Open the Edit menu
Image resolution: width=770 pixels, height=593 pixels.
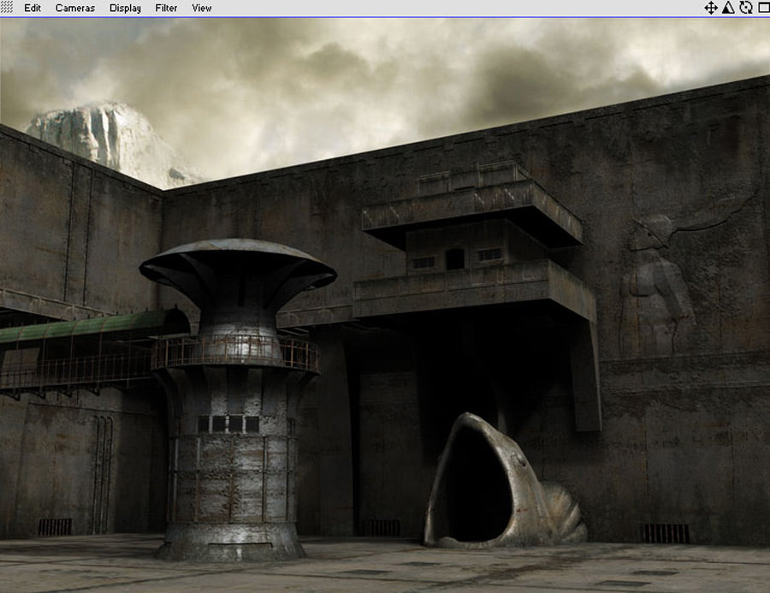(33, 9)
